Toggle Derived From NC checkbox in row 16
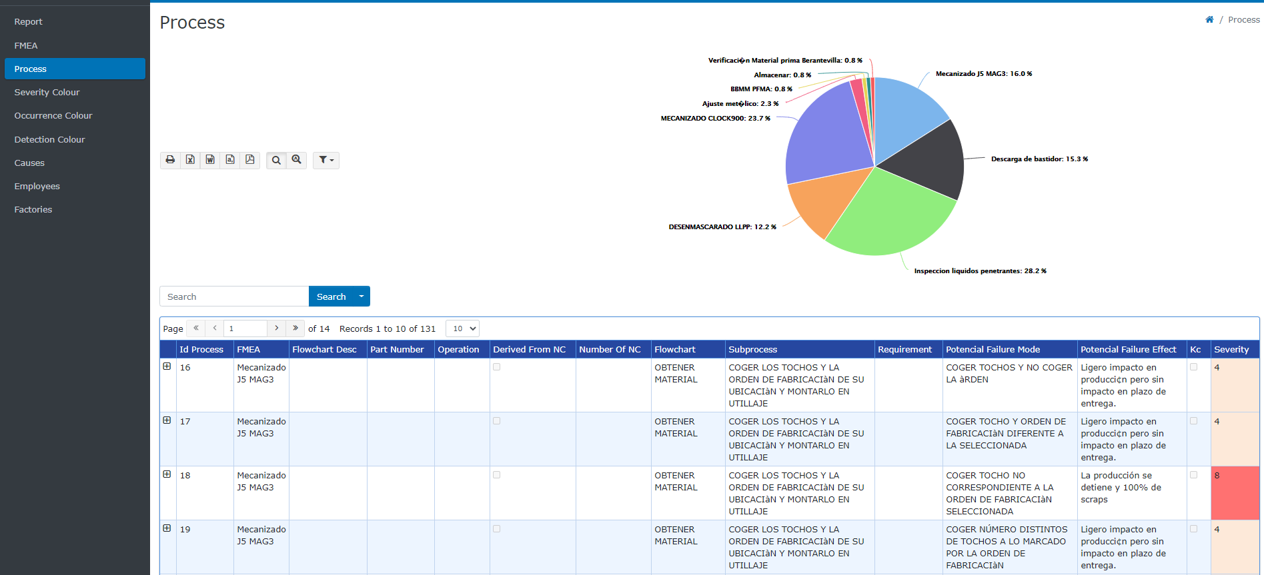The width and height of the screenshot is (1264, 575). 496,367
